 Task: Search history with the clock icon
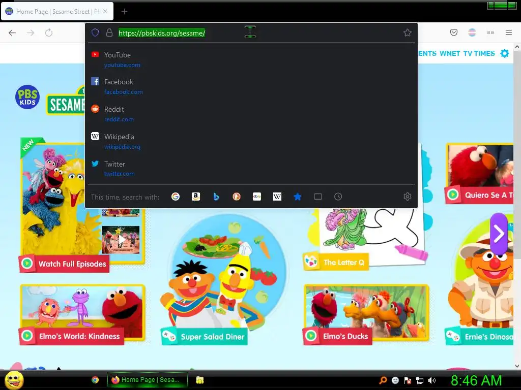click(338, 197)
